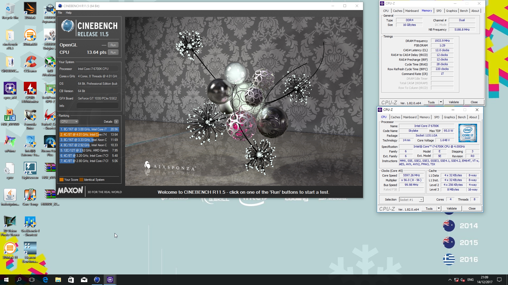Open the HWBOT_X2 archive icon

50,197
